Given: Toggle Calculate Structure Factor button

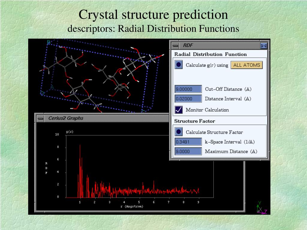Looking at the screenshot, I should coord(179,132).
